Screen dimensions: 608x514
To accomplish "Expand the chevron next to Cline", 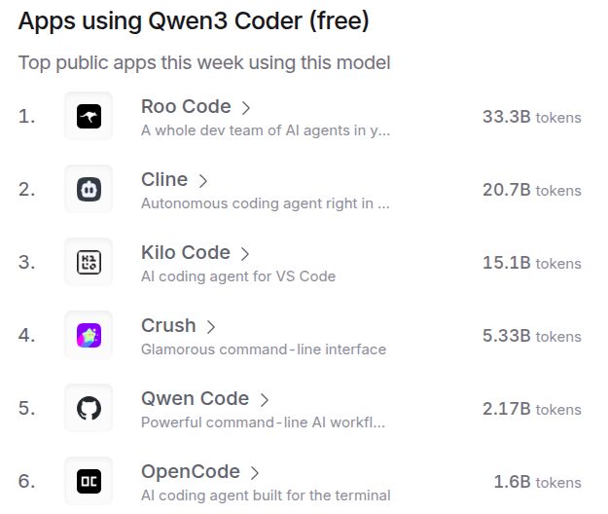I will click(x=202, y=181).
